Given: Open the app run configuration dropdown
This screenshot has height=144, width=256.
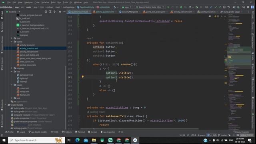Looking at the screenshot, I should [x=127, y=7].
